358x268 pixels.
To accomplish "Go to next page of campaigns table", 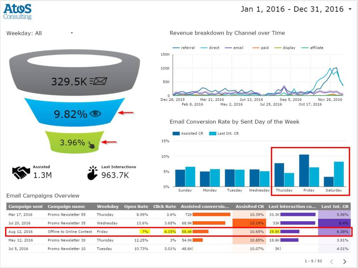I will click(x=345, y=261).
